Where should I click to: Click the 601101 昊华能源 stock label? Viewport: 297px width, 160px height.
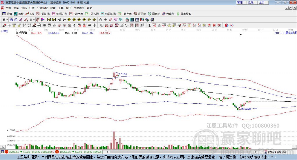coord(285,33)
